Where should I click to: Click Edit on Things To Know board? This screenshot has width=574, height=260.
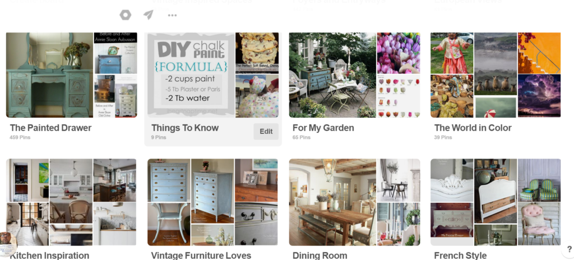point(266,132)
